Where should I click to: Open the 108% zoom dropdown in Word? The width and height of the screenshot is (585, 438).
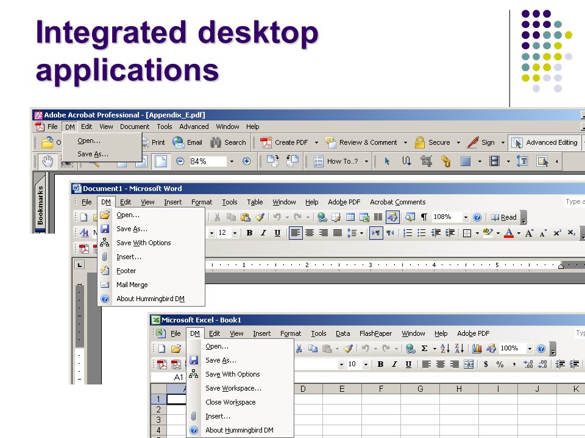pos(466,217)
